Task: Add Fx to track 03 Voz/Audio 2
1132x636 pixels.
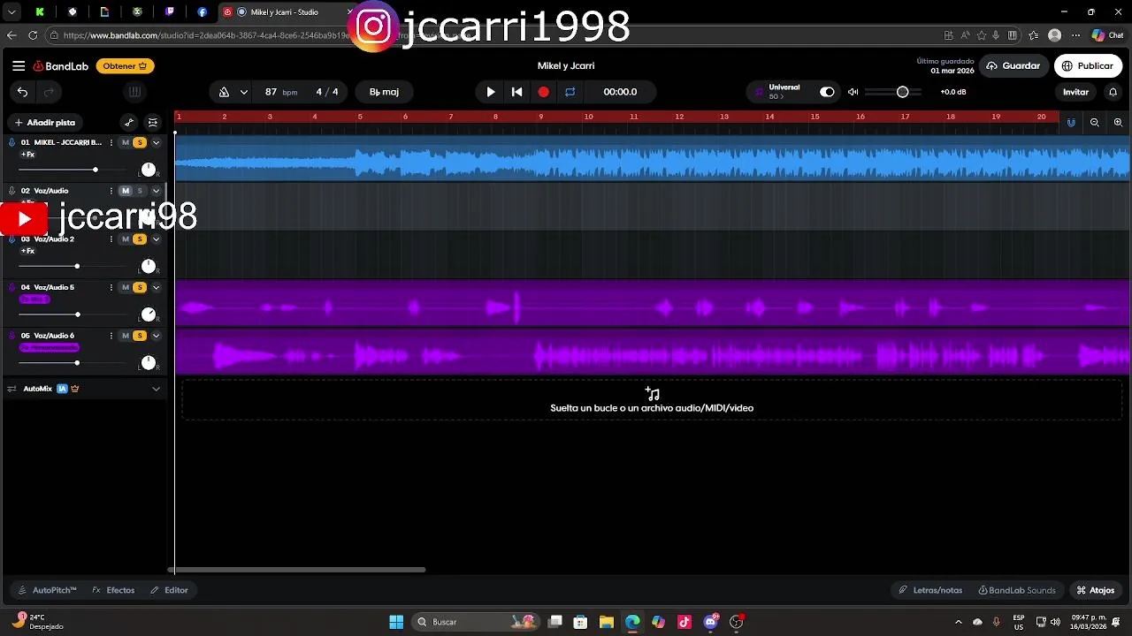Action: coord(28,251)
